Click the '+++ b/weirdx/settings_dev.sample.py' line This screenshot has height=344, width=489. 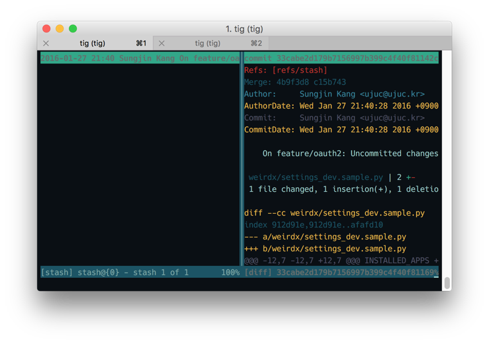click(325, 249)
